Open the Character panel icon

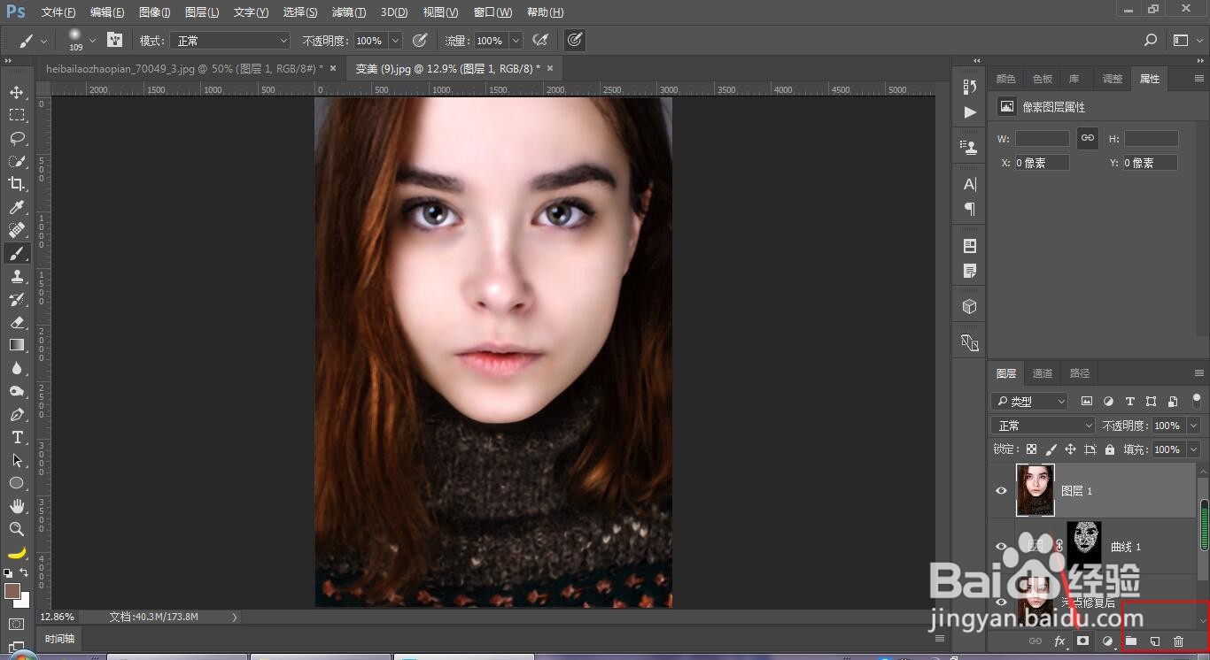[x=969, y=184]
